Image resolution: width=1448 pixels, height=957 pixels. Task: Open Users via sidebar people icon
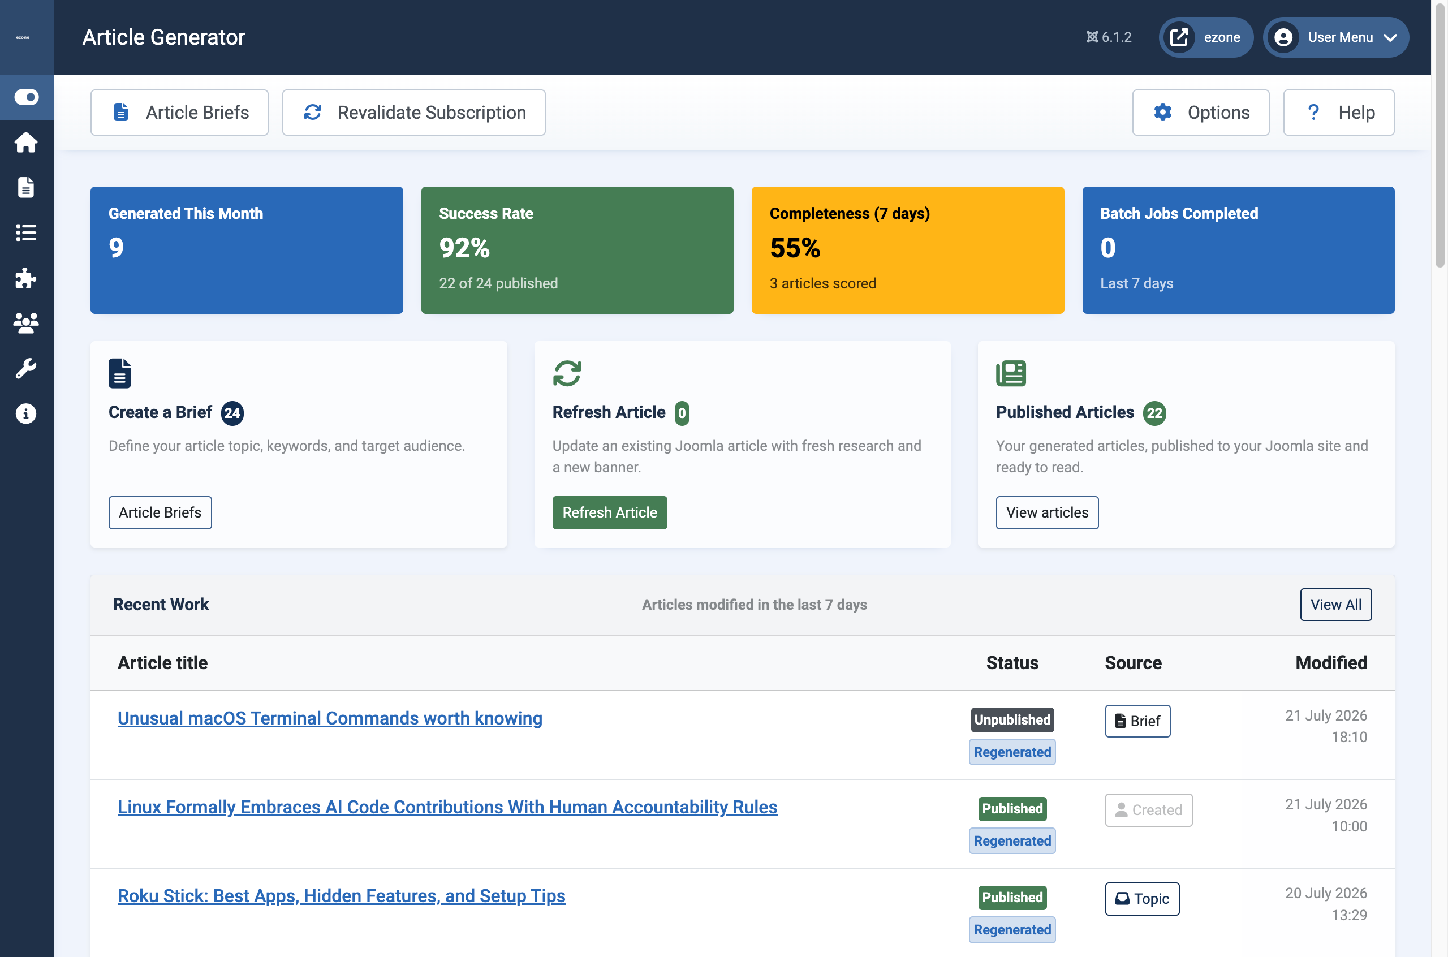click(26, 323)
